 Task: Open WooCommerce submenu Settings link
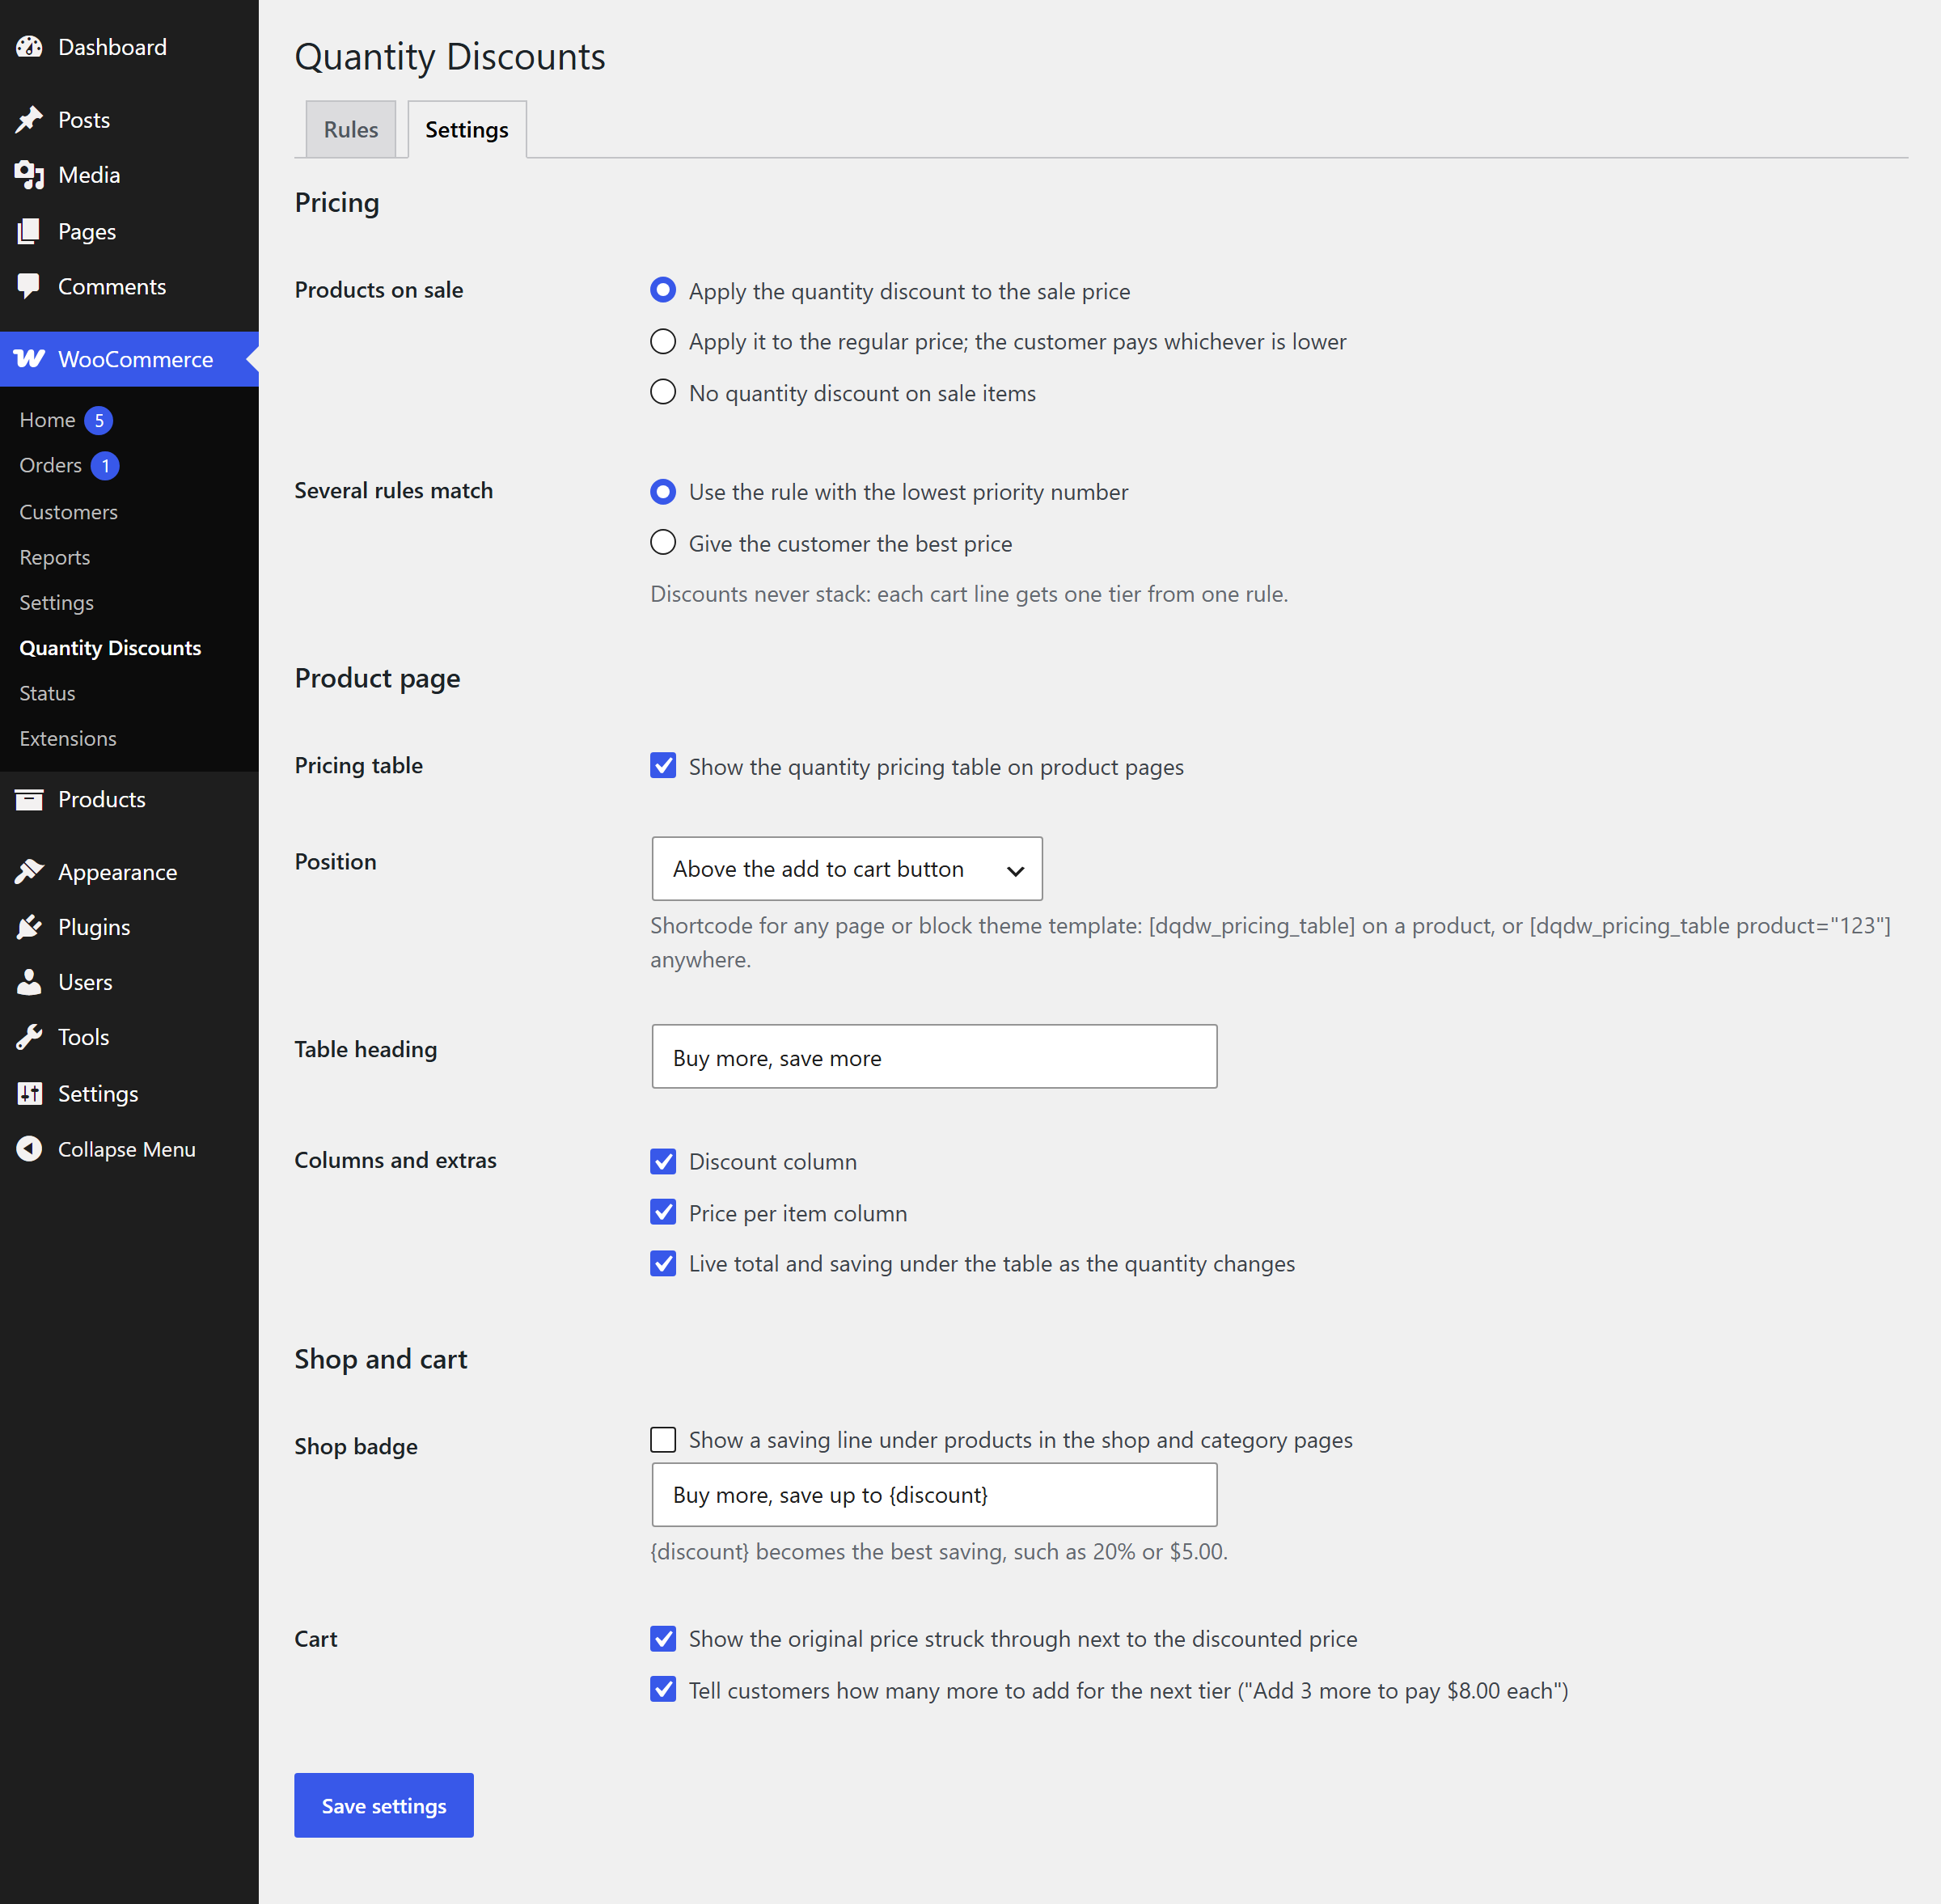click(56, 602)
